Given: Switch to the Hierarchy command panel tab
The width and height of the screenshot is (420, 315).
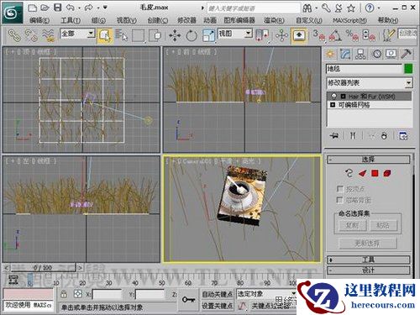Looking at the screenshot, I should 360,54.
